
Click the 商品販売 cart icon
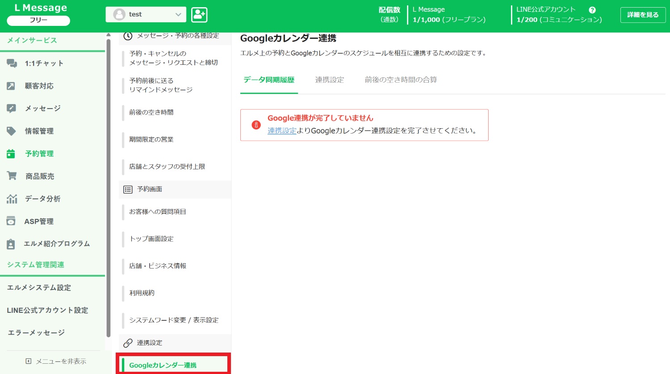12,176
